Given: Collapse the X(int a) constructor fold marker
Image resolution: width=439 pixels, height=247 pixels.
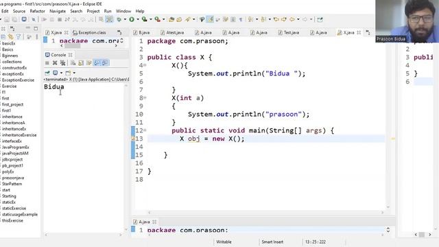Looking at the screenshot, I should 145,97.
